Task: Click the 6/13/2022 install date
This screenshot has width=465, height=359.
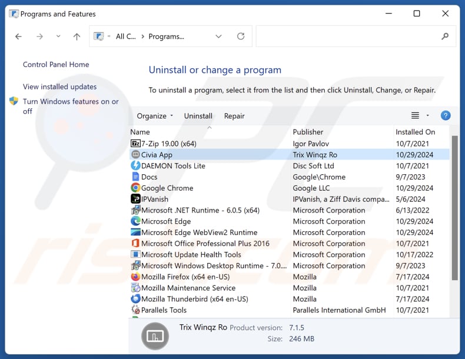Action: (x=413, y=210)
